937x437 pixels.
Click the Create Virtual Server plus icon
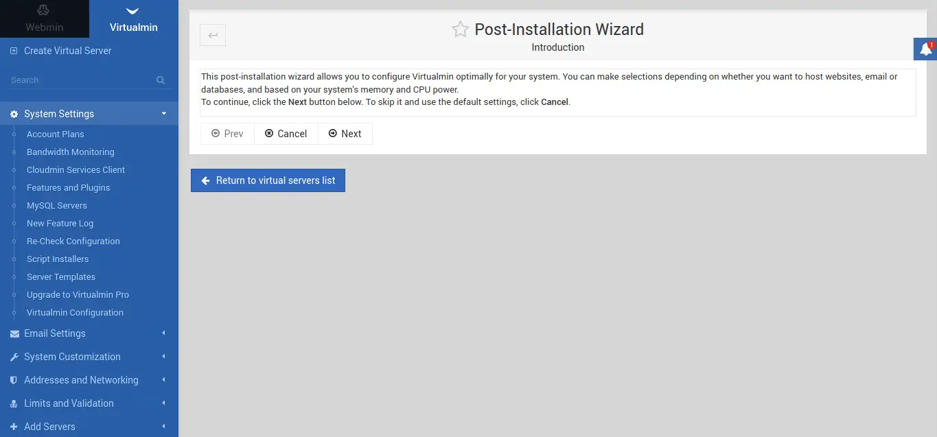(x=14, y=51)
